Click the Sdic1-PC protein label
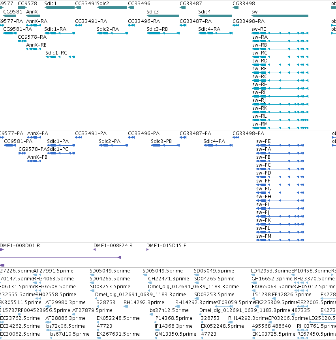Screen dimensions: 336x340 pyautogui.click(x=58, y=149)
